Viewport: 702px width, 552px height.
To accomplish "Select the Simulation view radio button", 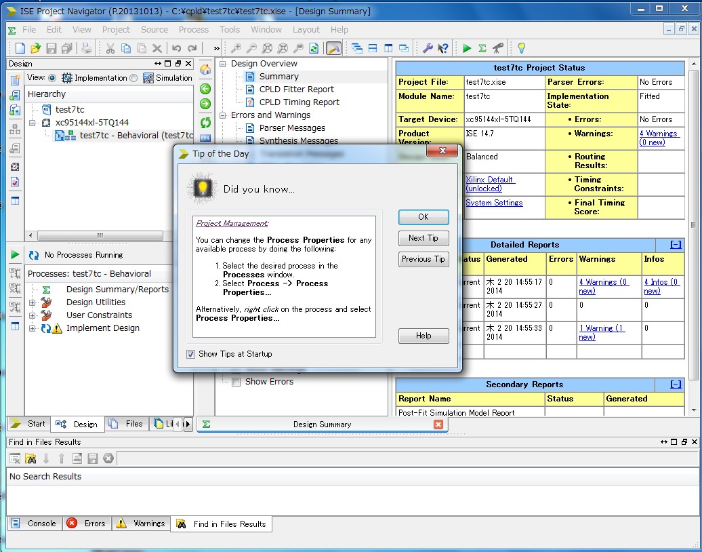I will (x=133, y=78).
